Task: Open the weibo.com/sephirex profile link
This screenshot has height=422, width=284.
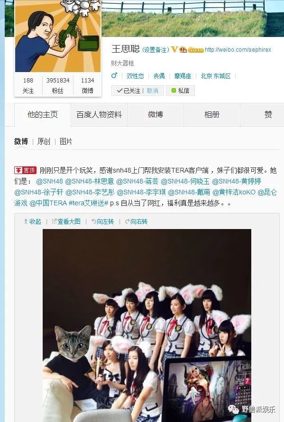Action: tap(238, 49)
